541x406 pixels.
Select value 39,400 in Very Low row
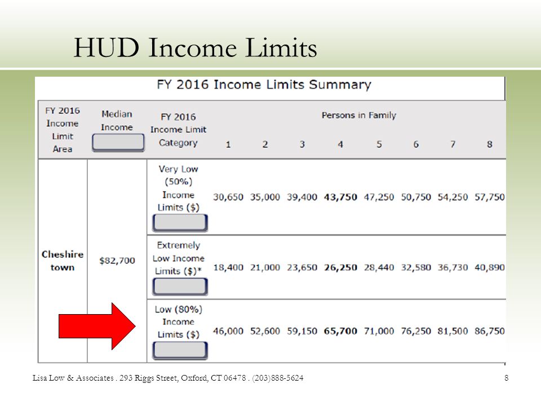tap(302, 197)
